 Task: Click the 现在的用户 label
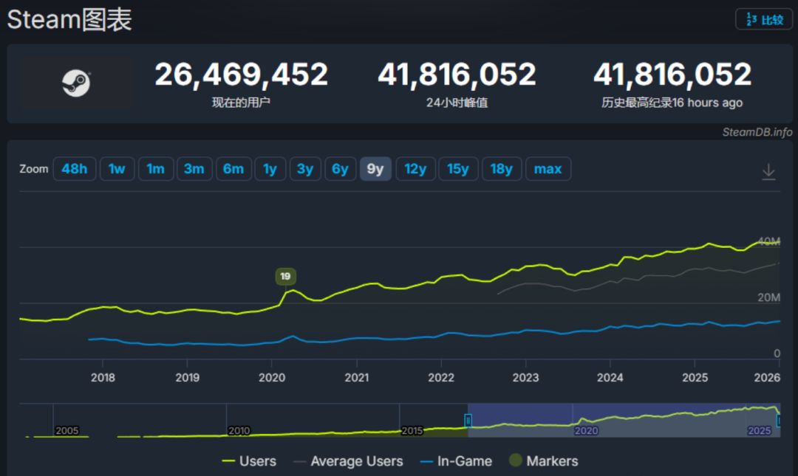tap(241, 103)
